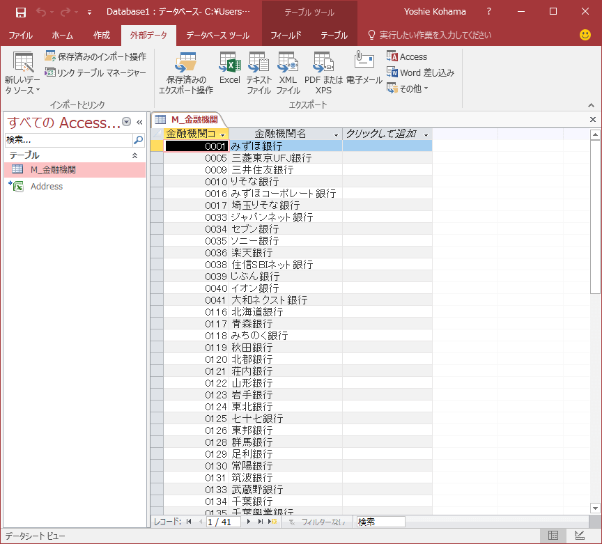This screenshot has height=544, width=602.
Task: Click the vertical scrollbar down arrow
Action: [595, 508]
